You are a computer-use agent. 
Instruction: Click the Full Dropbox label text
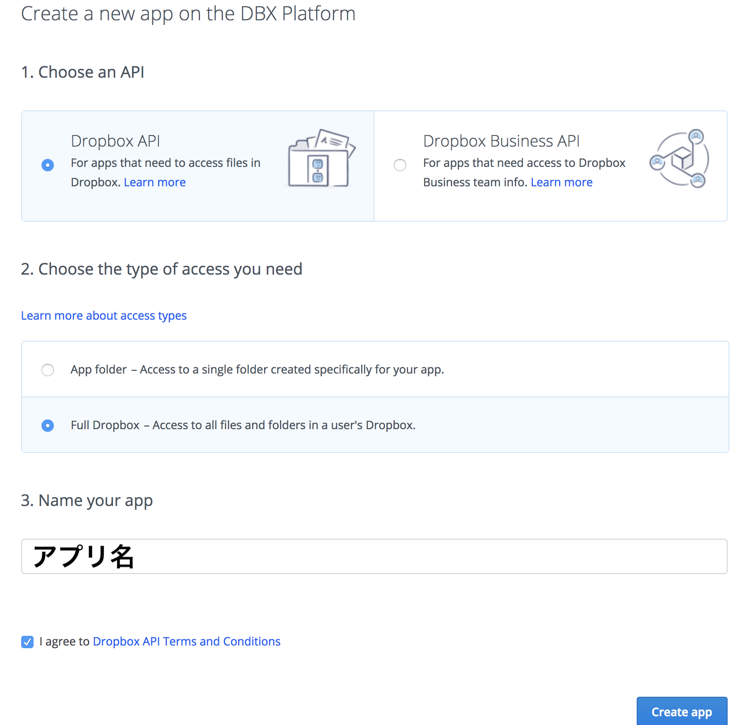(105, 425)
